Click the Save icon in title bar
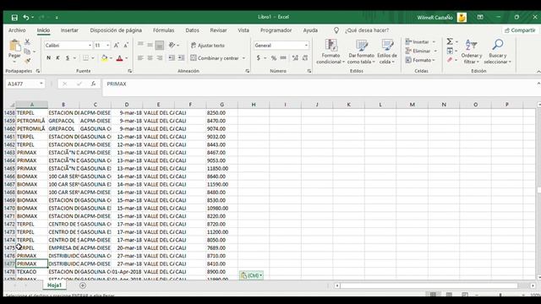 click(14, 17)
